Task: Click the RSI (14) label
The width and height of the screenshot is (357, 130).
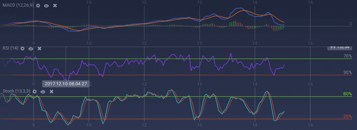Action: 10,48
